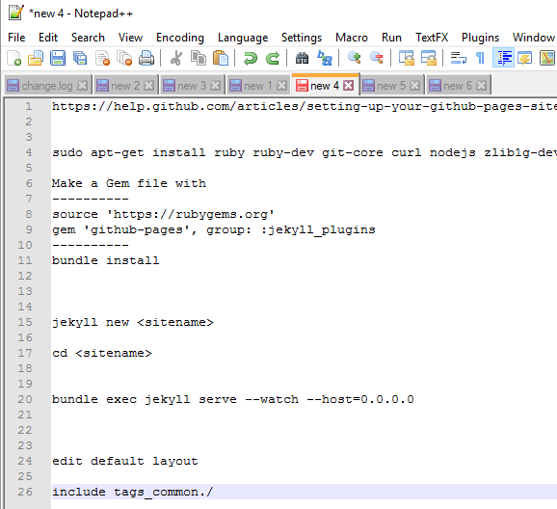Click the New file toolbar icon
Image resolution: width=557 pixels, height=509 pixels.
click(x=13, y=58)
